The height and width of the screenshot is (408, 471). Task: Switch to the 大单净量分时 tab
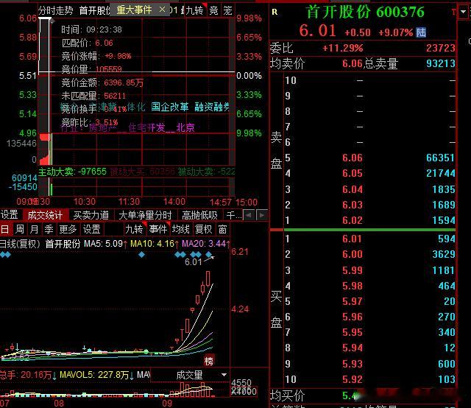point(146,215)
